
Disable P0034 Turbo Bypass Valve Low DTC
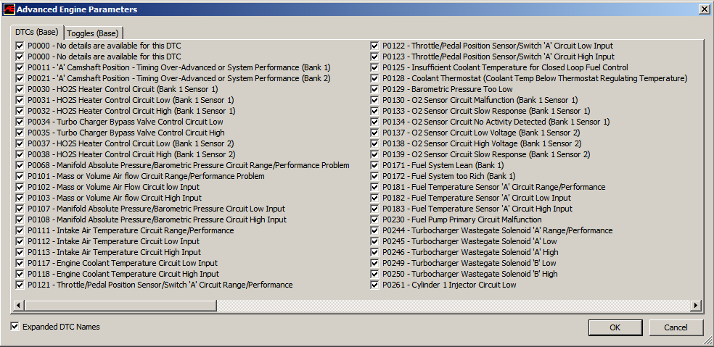[20, 122]
